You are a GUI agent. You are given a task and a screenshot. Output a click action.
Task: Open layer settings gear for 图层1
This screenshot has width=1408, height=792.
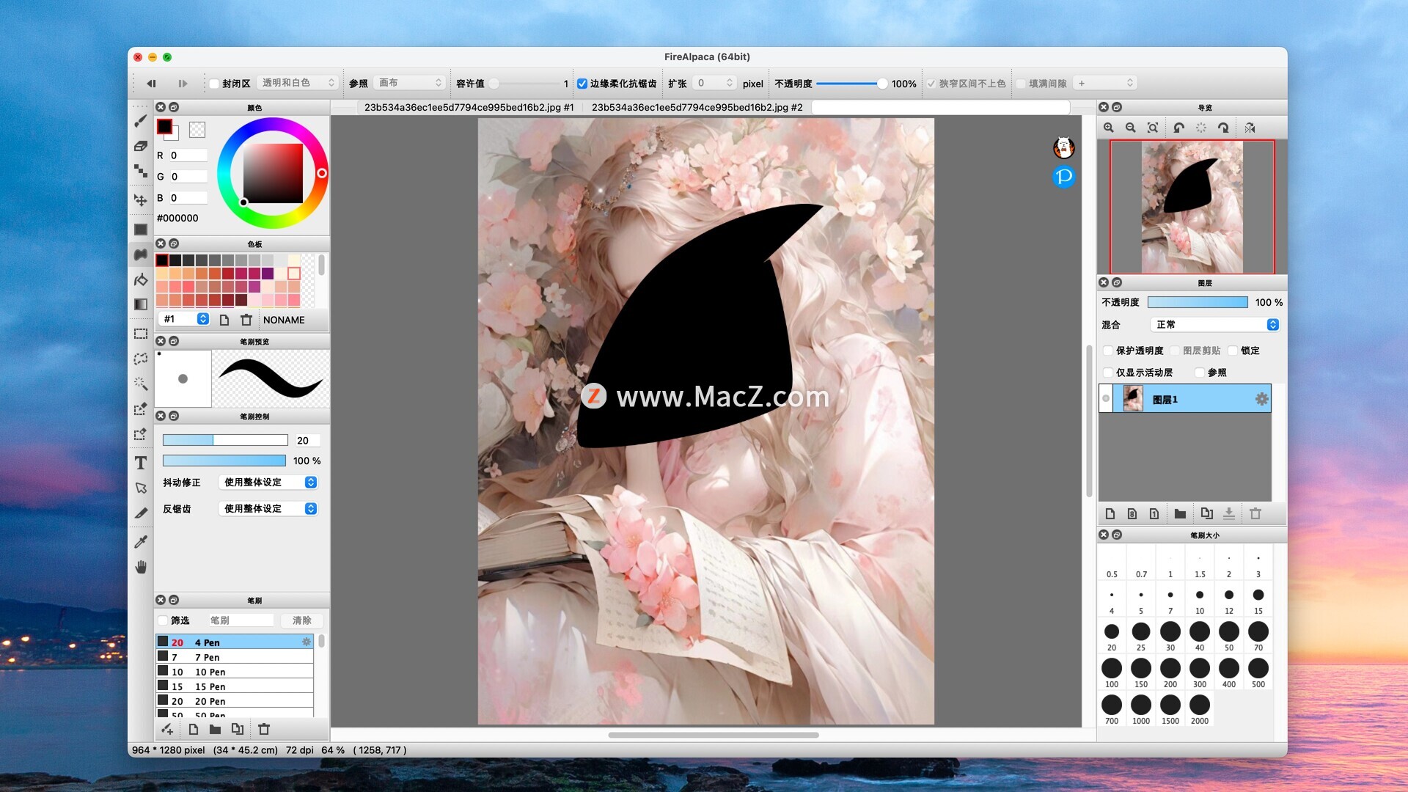pyautogui.click(x=1261, y=399)
